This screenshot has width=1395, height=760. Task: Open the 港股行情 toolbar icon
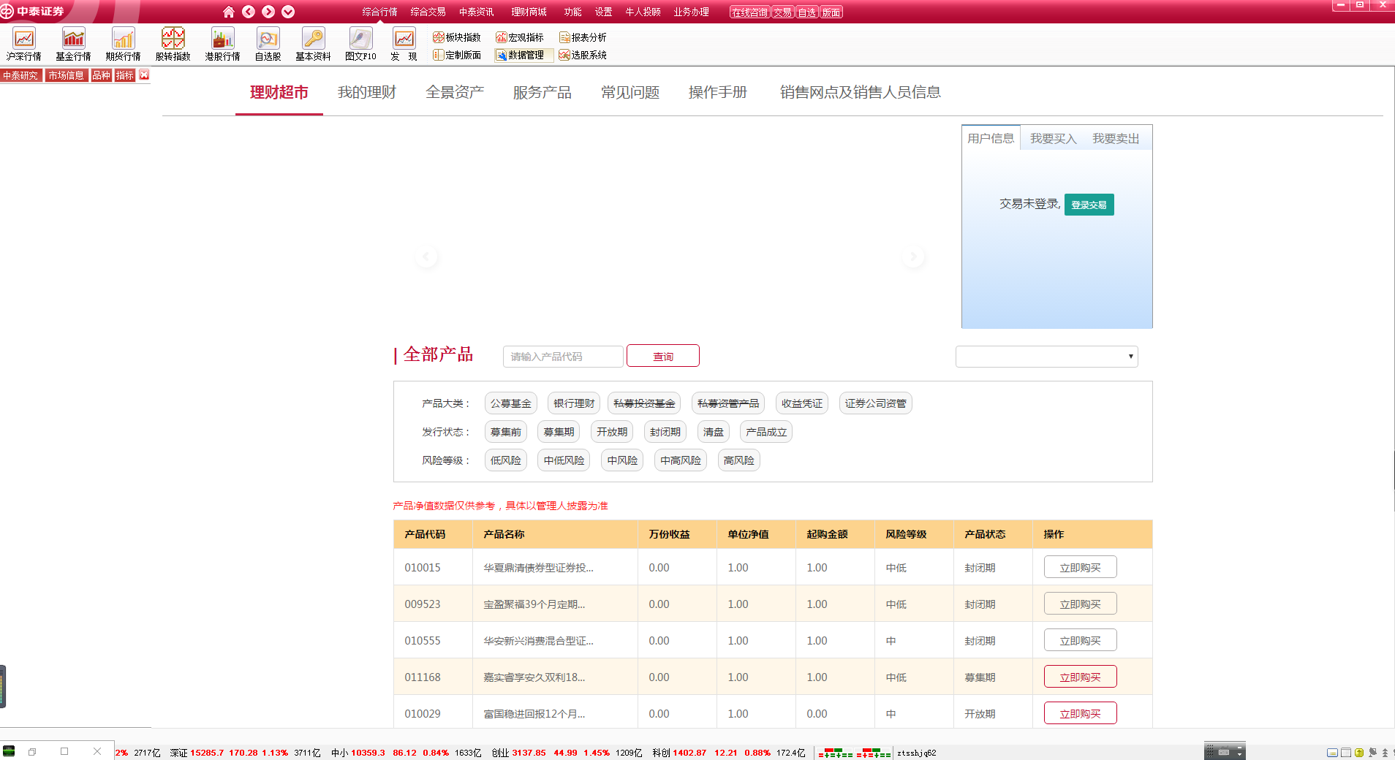coord(222,44)
